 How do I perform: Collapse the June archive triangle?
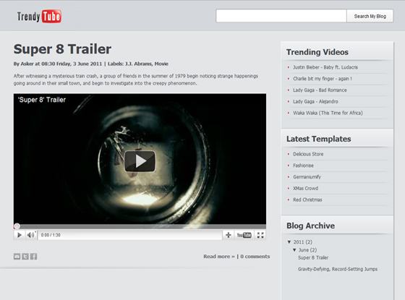[x=294, y=250]
